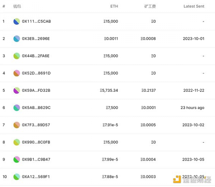Select the Ξ7.91e-5 ETH balance value
Viewport: 215px width, 187px height.
pos(110,125)
